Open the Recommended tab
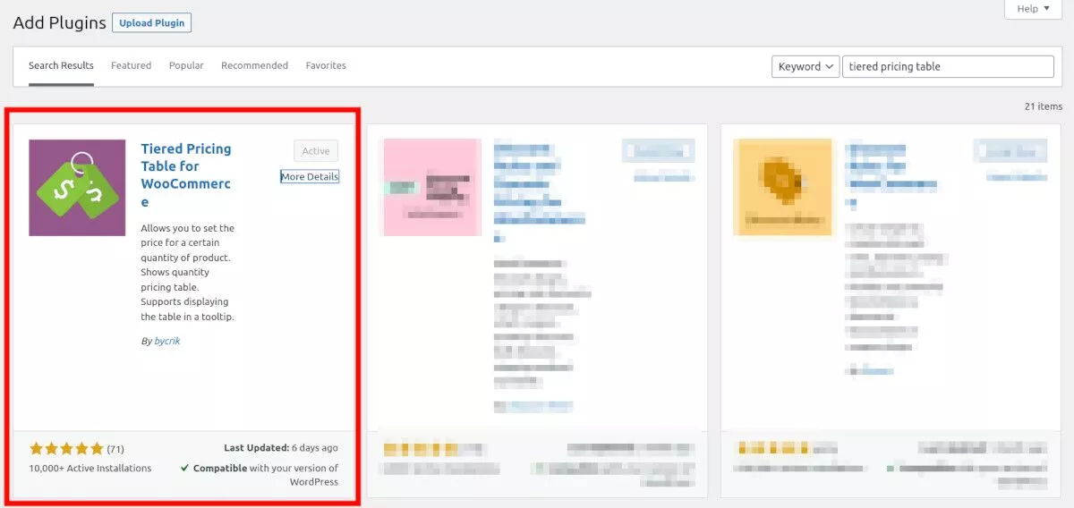Image resolution: width=1074 pixels, height=508 pixels. point(254,65)
